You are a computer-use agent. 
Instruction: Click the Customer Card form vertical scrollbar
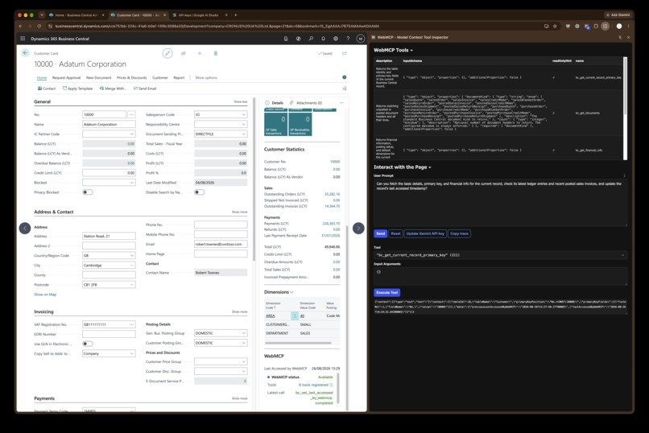(254, 179)
